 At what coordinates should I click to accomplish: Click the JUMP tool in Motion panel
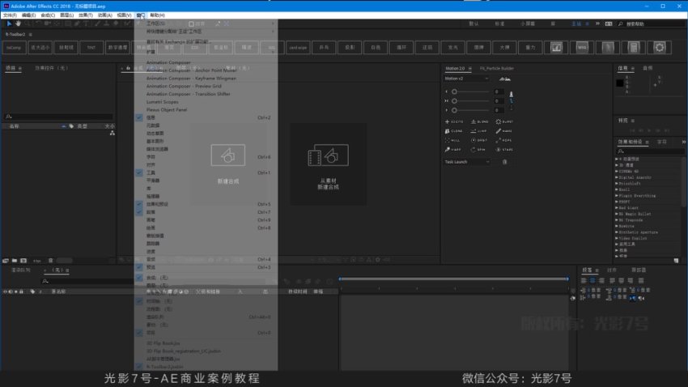[480, 131]
